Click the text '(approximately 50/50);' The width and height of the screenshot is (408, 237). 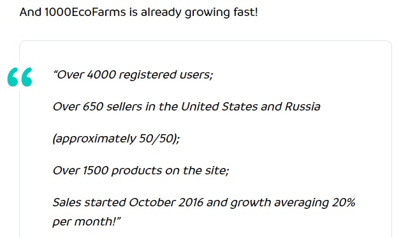pos(116,139)
